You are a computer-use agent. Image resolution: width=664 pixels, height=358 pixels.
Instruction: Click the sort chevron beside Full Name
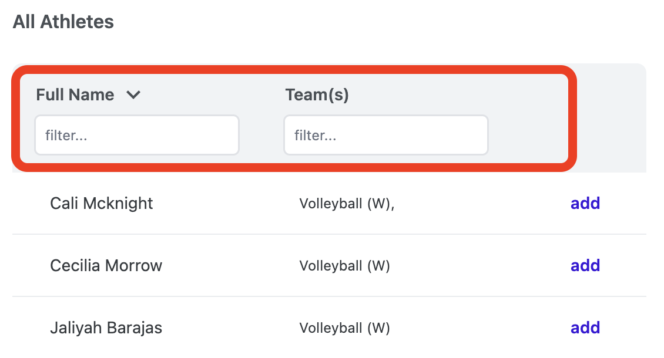coord(133,94)
